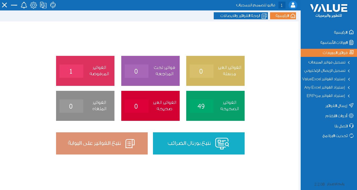
Task: Expand chevron beside تسجيل الإيصال الإلكتروني
Action: coord(349,71)
